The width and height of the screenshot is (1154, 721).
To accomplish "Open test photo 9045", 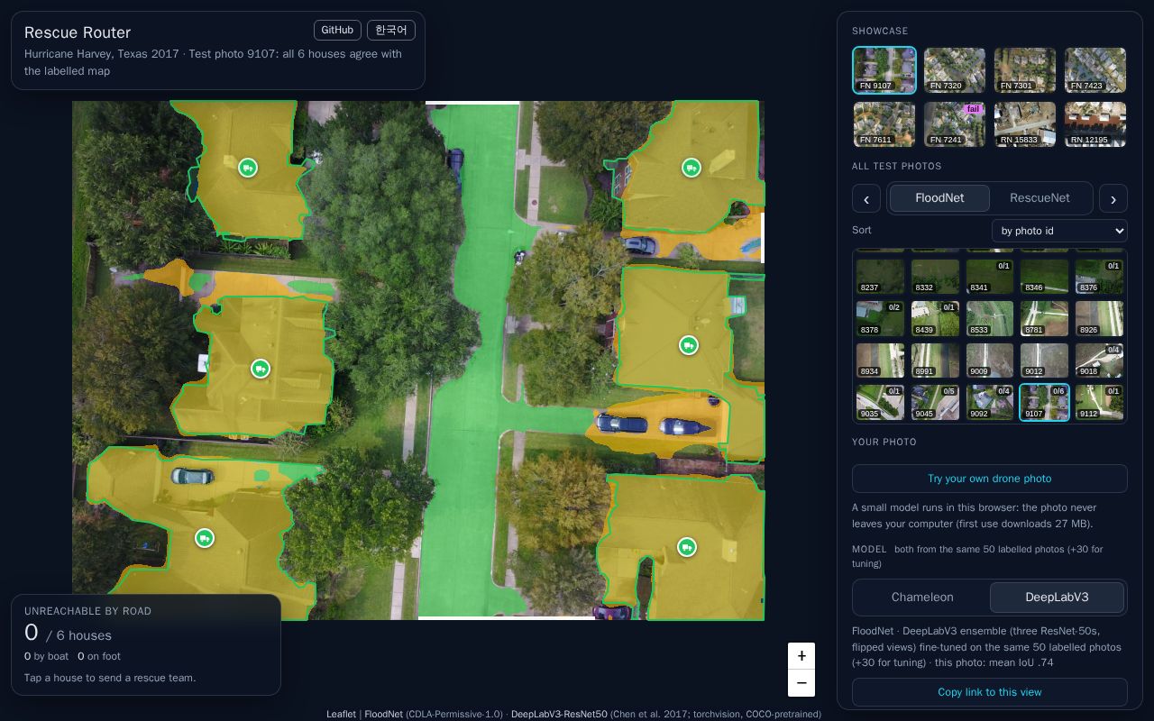I will pos(935,403).
